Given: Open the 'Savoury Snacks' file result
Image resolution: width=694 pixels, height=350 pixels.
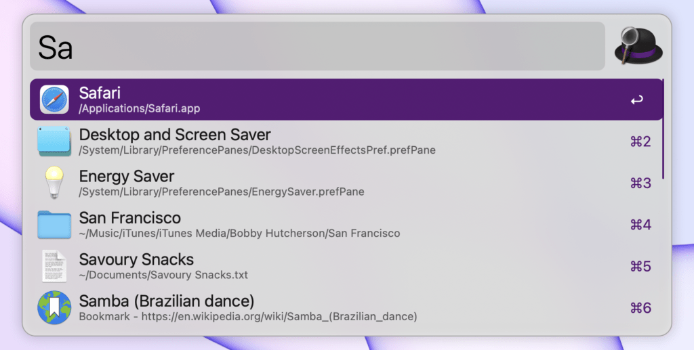Looking at the screenshot, I should (x=136, y=259).
